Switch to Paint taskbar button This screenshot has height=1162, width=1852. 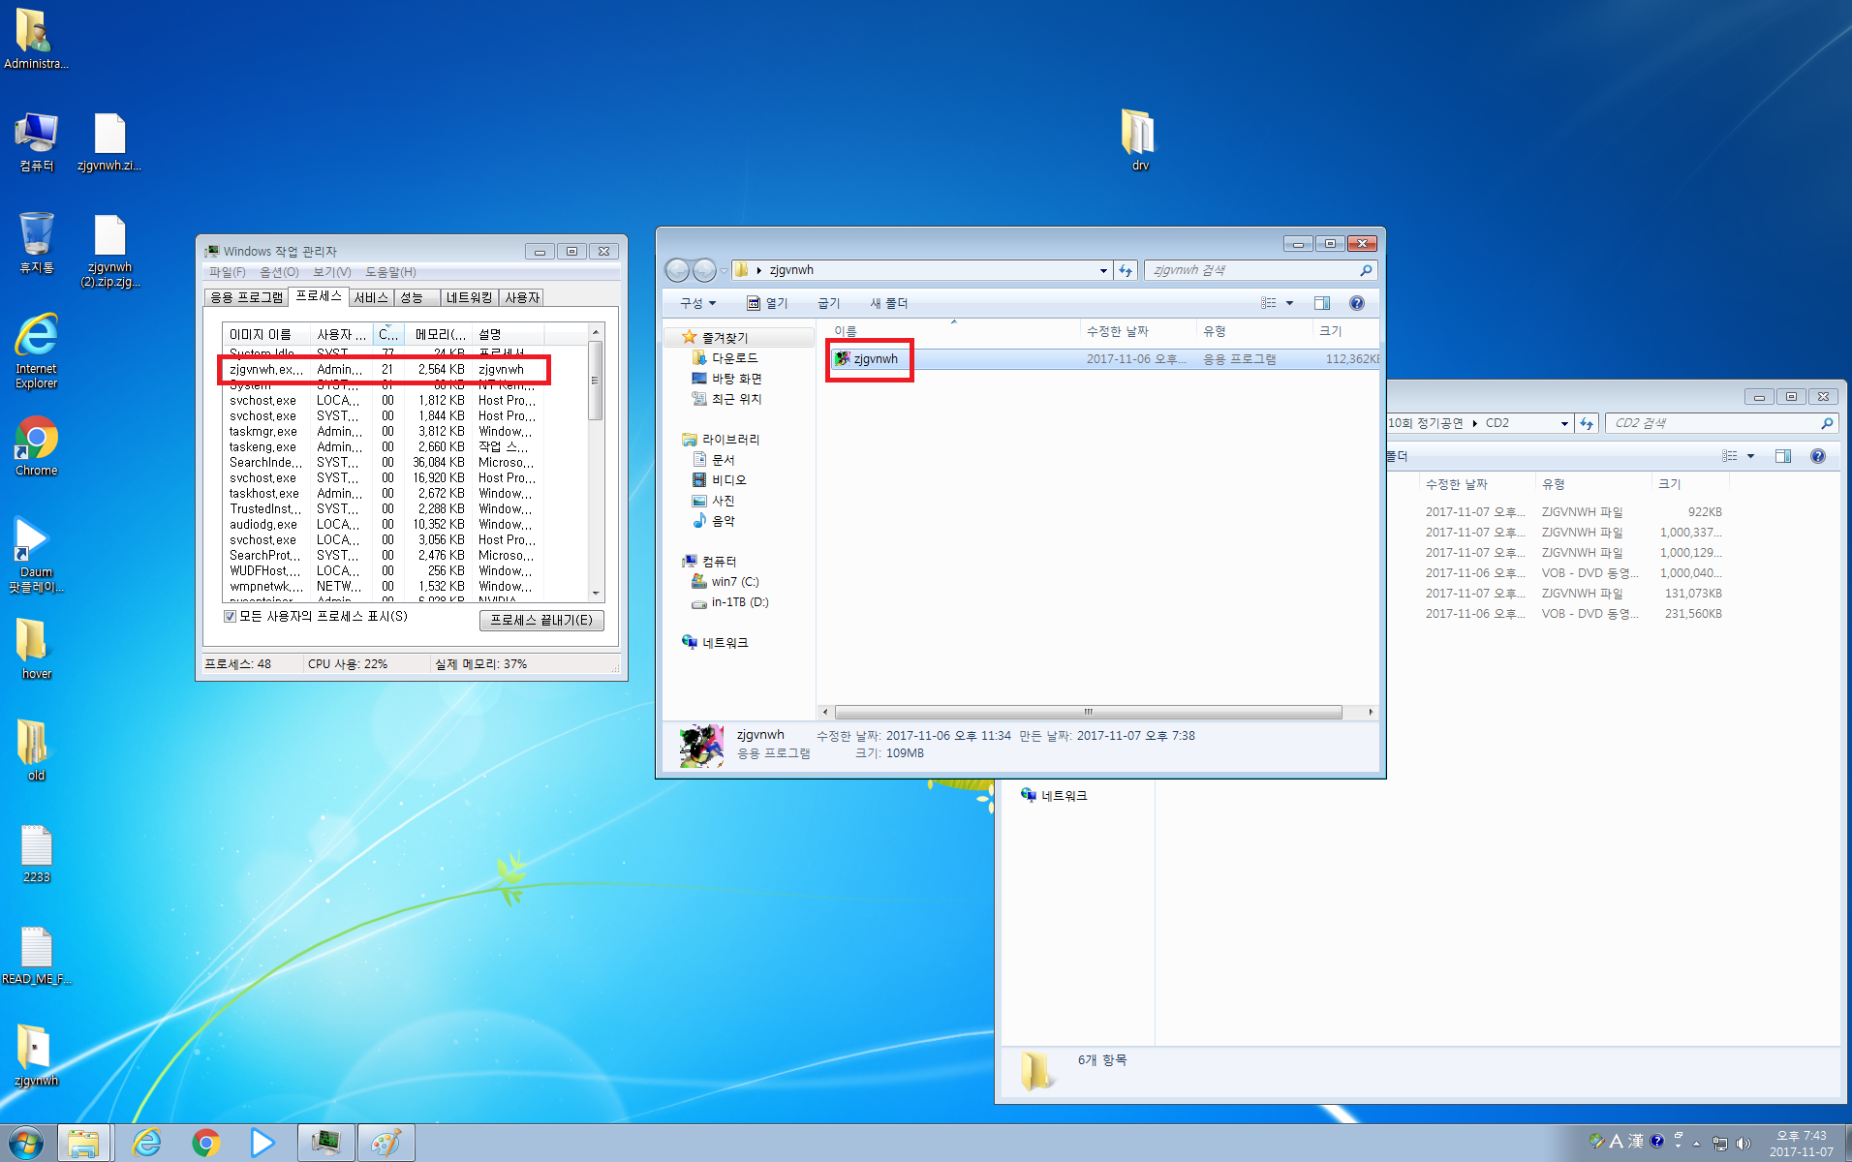tap(386, 1143)
